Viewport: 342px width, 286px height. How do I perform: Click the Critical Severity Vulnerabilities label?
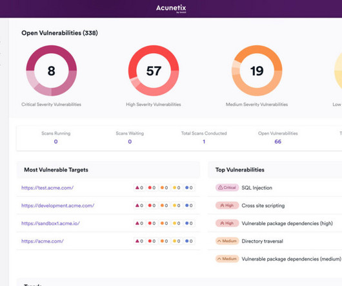[x=51, y=105]
